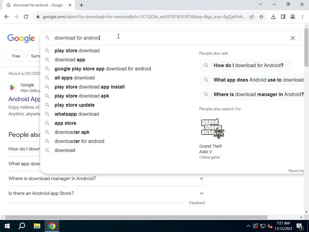Image resolution: width=309 pixels, height=232 pixels.
Task: Open File Explorer from the taskbar
Action: pyautogui.click(x=37, y=226)
